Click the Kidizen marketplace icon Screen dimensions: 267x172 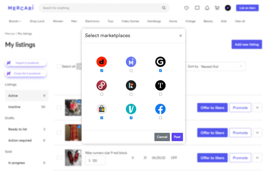tap(131, 85)
